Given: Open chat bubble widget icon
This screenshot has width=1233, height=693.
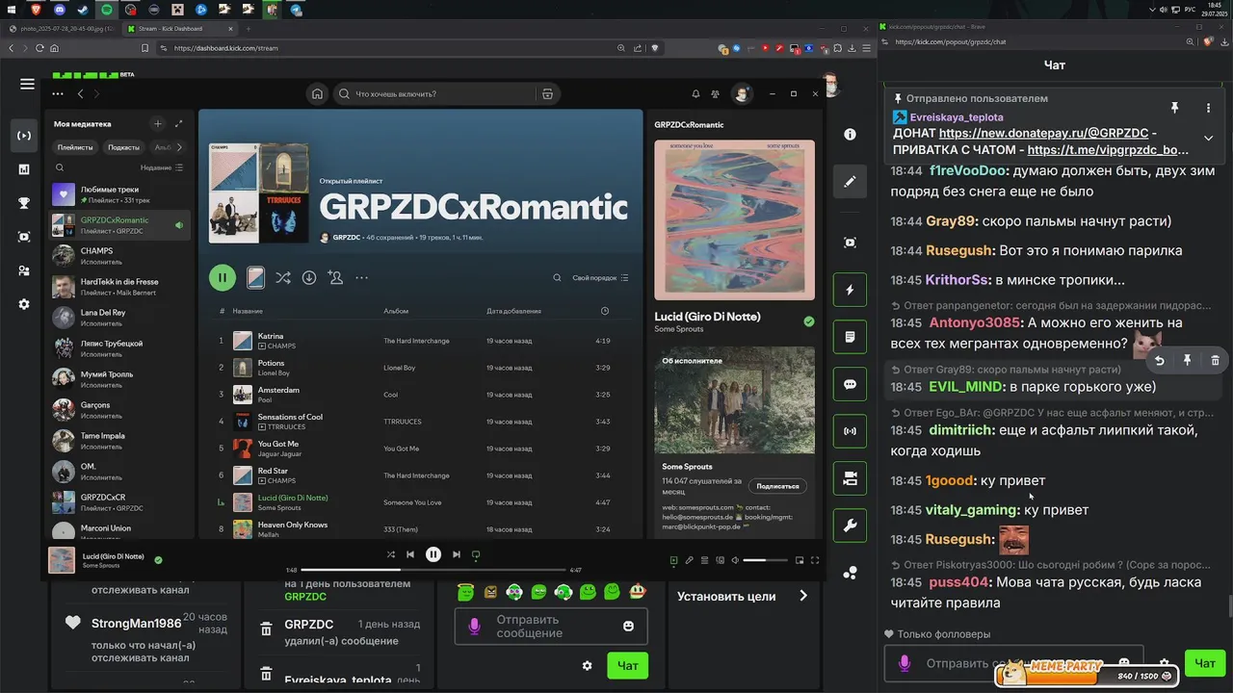Looking at the screenshot, I should (850, 384).
